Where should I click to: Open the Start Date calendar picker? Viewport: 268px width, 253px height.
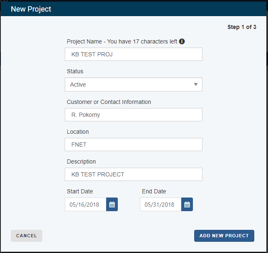(112, 205)
